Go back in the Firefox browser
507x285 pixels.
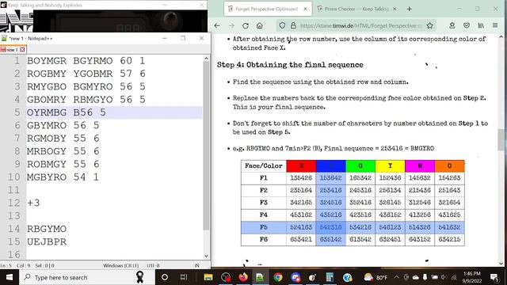(217, 25)
